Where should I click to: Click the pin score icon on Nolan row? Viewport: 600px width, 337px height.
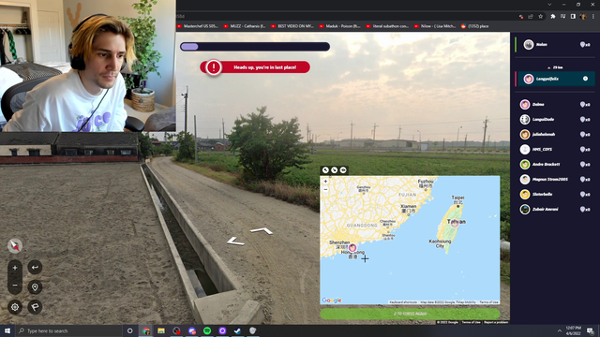[x=583, y=45]
